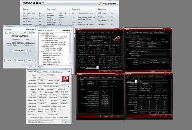This screenshot has width=192, height=130.
Task: Toggle the OpenCL checkbox in GPU-Z
Action: click(x=38, y=117)
